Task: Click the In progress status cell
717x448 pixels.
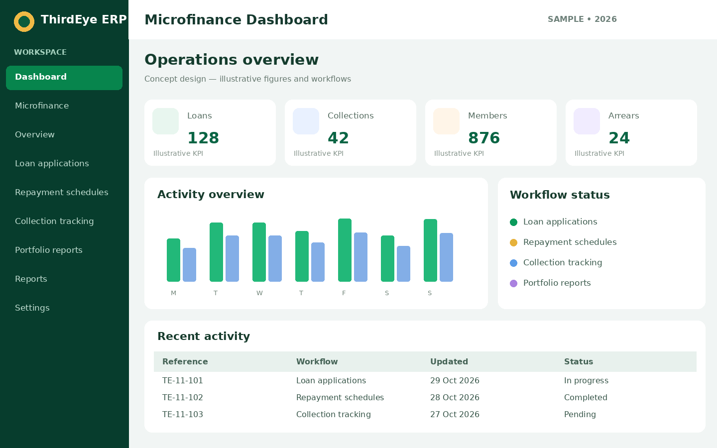Action: (586, 380)
